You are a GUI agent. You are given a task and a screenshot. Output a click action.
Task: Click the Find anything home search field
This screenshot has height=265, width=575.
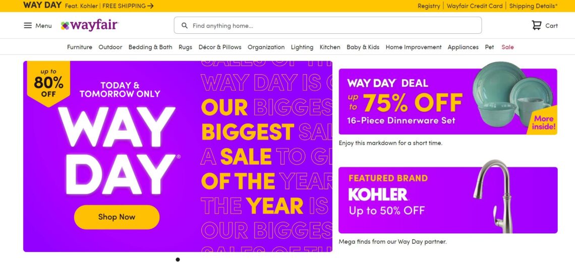point(333,26)
